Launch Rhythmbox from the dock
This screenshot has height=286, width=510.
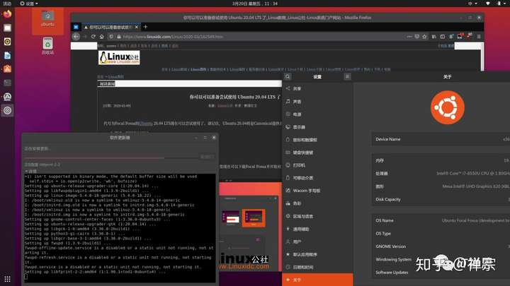(7, 42)
